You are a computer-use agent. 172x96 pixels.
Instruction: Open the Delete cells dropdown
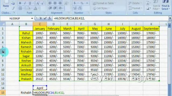pos(141,3)
